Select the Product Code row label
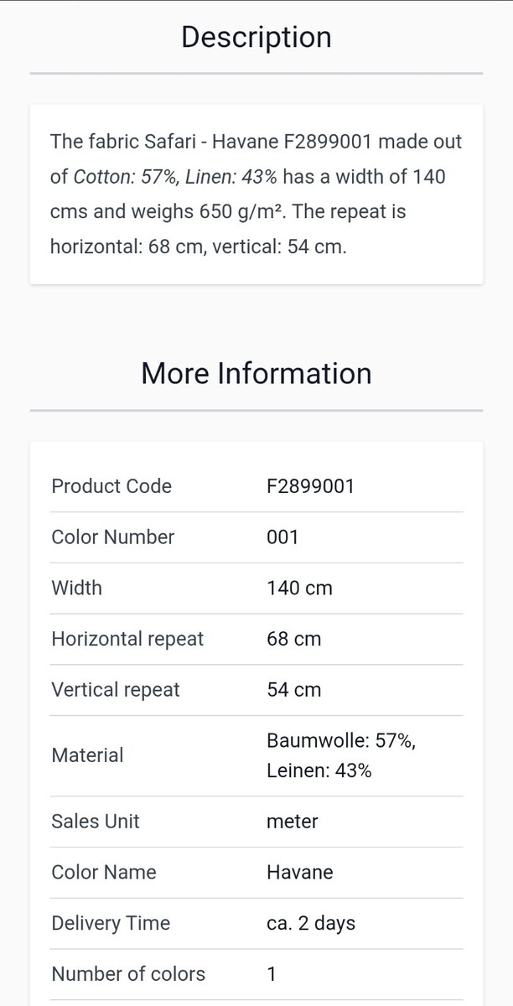The width and height of the screenshot is (513, 1006). click(111, 486)
